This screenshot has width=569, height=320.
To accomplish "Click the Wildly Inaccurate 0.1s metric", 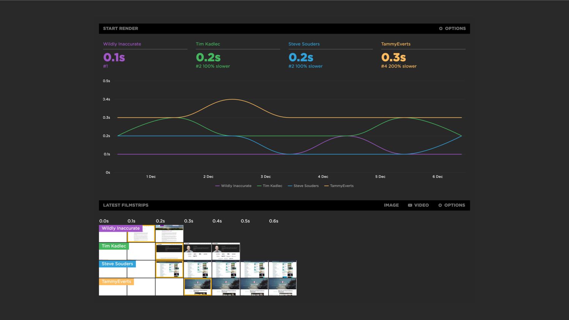I will tap(114, 57).
